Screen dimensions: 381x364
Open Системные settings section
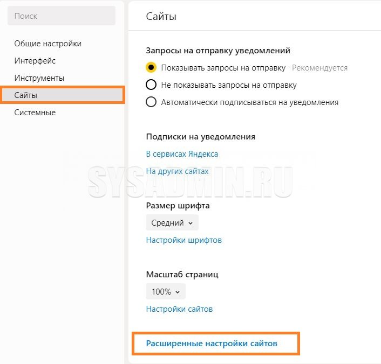(35, 113)
